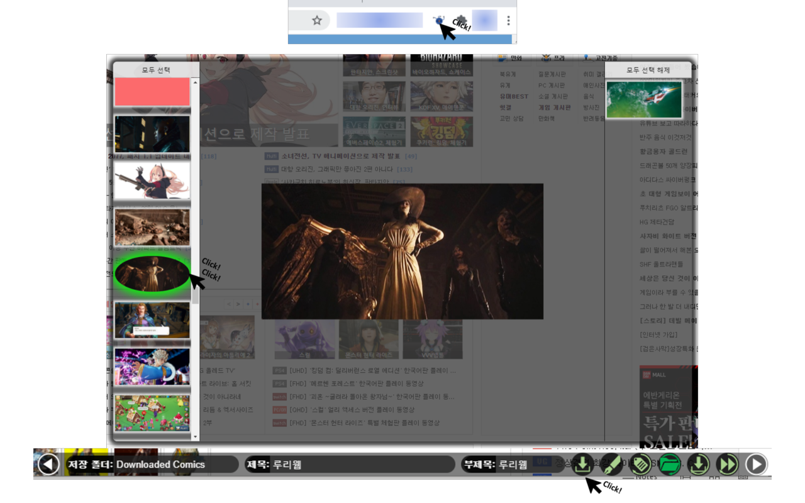
Task: Click the blue comic downloader extension icon
Action: pos(440,20)
